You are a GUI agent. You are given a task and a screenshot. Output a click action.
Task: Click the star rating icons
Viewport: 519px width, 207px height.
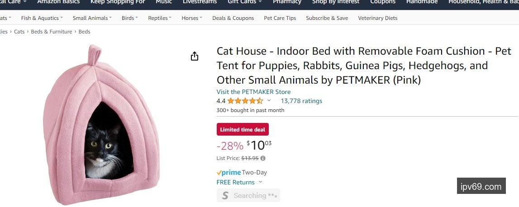(x=245, y=101)
